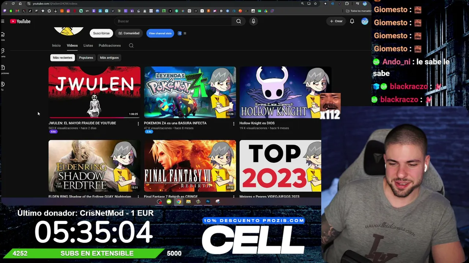The image size is (469, 263).
Task: Click the magnifier search button beside Buscar
Action: (x=239, y=21)
